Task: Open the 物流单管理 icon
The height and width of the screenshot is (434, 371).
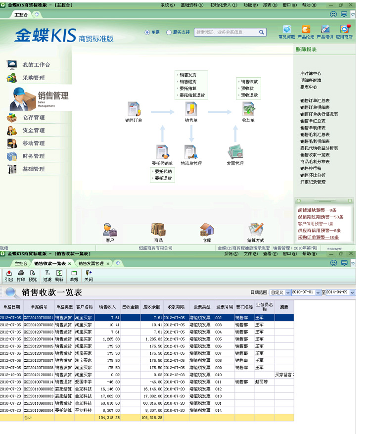Action: click(191, 152)
